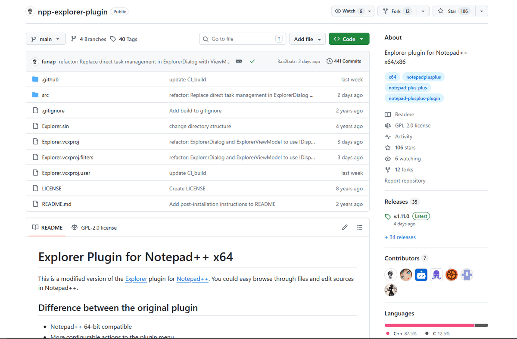Screen dimensions: 517x339
Task: Open the 40 Tags link
Action: click(x=124, y=39)
